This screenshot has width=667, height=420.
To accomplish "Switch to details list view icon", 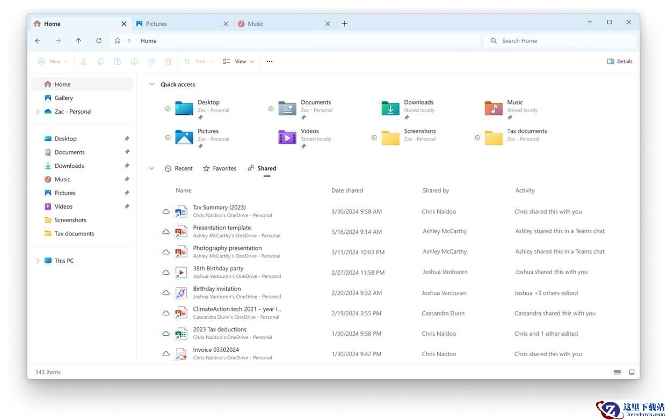I will 617,372.
